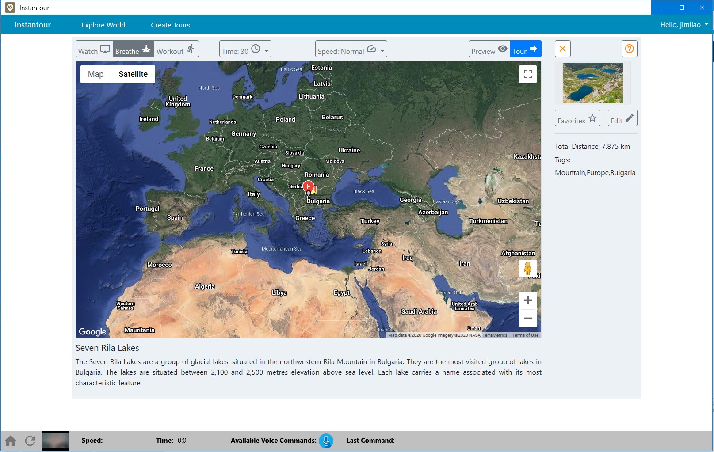Maximize the Instantour window

coord(682,8)
